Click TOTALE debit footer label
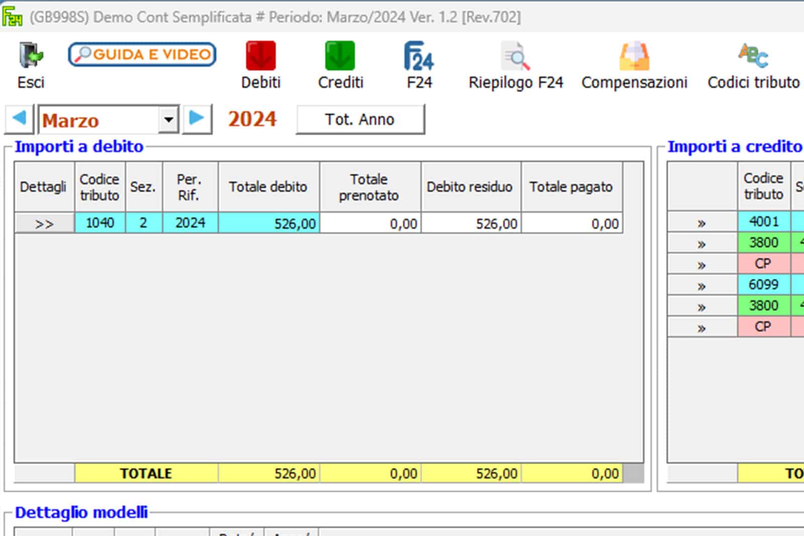The height and width of the screenshot is (536, 804). [146, 473]
